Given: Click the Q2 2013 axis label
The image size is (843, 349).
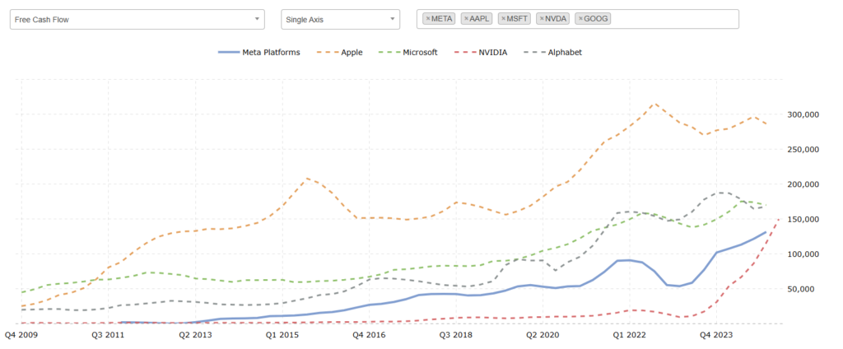Looking at the screenshot, I should pyautogui.click(x=194, y=335).
